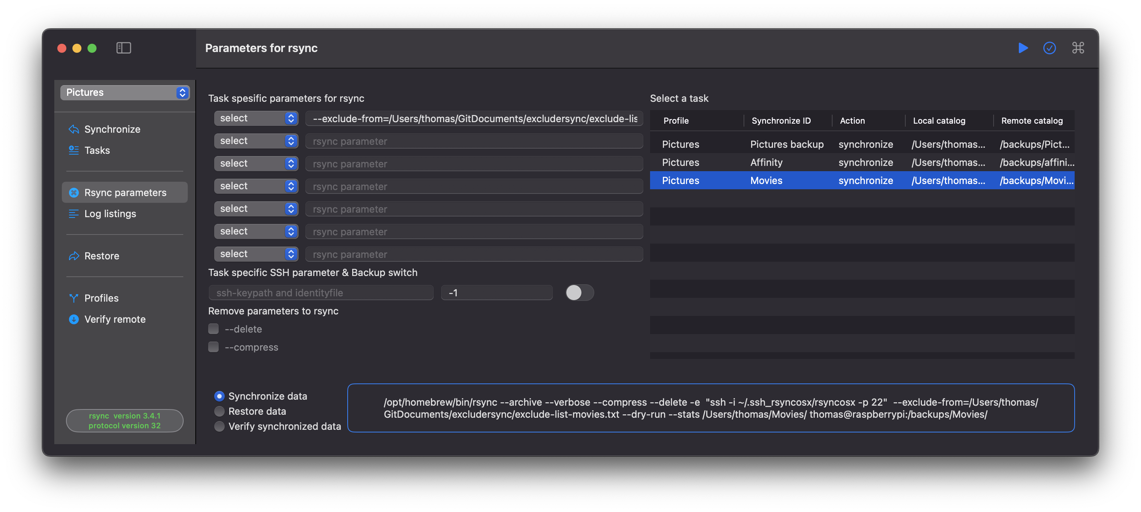Select the Affinity task row
Viewport: 1141px width, 512px height.
(x=862, y=162)
